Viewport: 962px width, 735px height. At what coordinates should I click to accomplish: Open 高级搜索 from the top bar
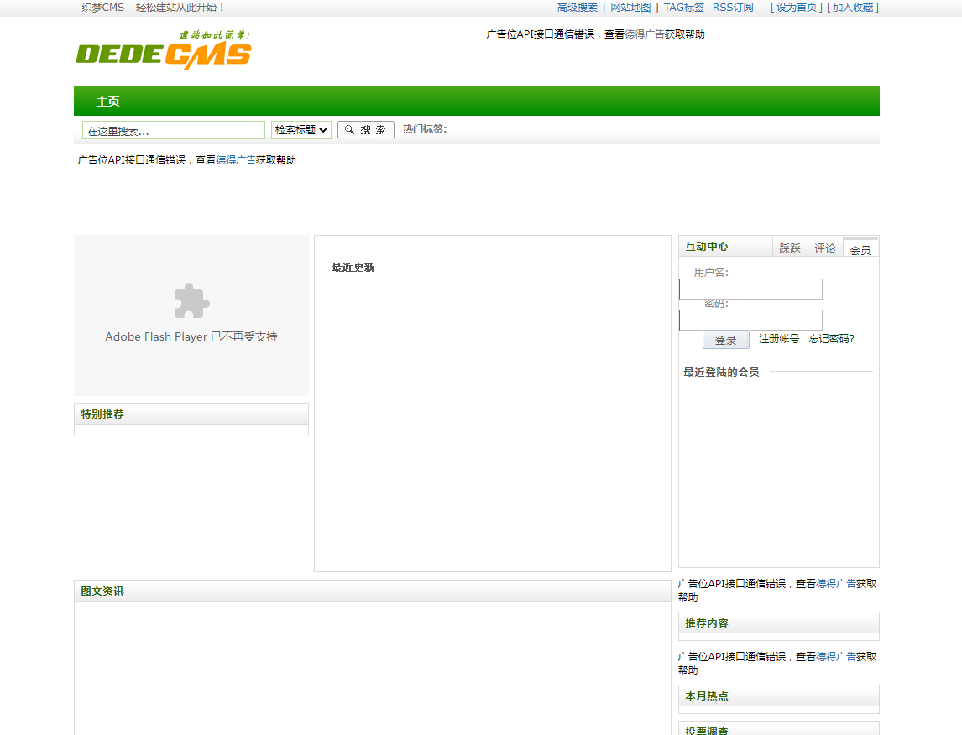(x=575, y=7)
